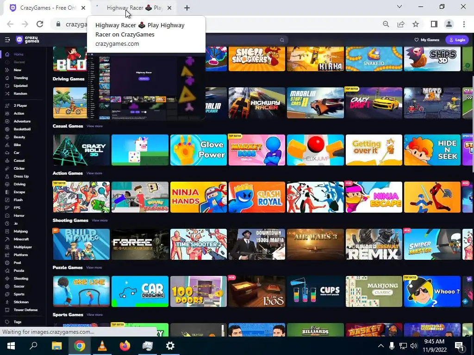
Task: Open the Windows Start menu
Action: click(x=11, y=346)
